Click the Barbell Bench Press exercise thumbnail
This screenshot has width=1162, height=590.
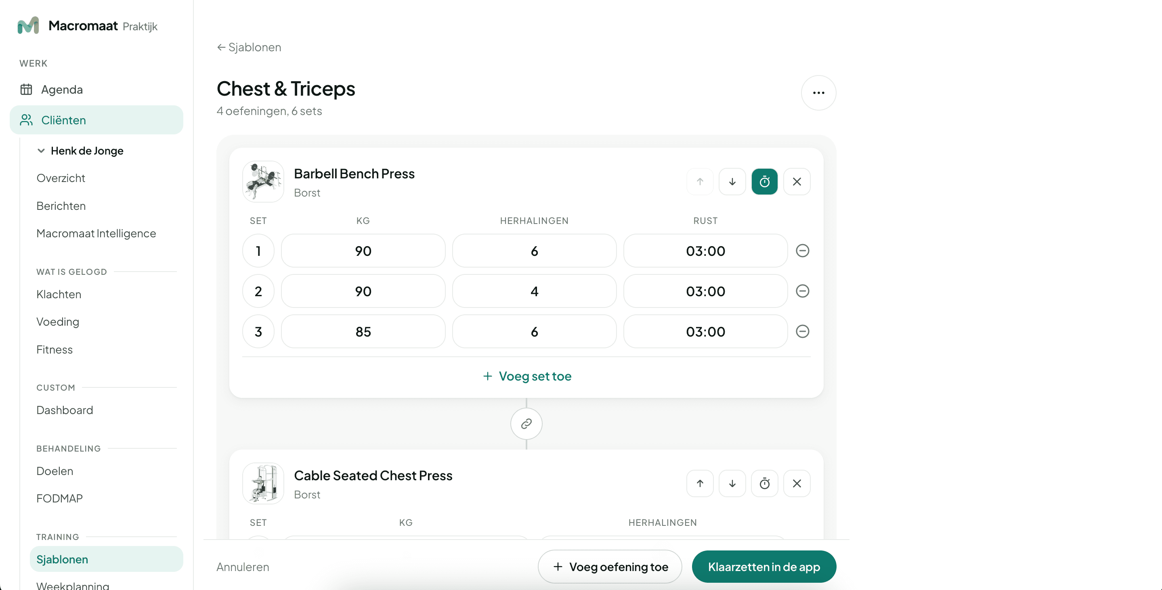(263, 182)
